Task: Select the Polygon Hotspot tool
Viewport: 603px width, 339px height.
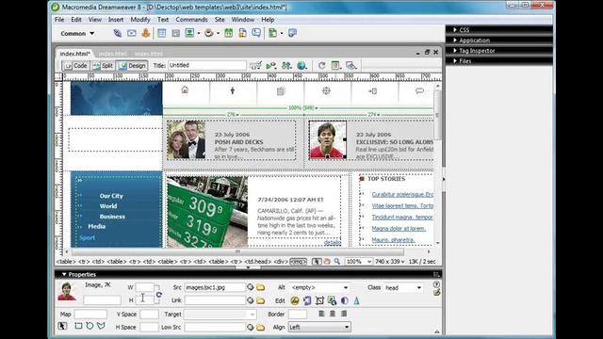Action: pyautogui.click(x=101, y=326)
